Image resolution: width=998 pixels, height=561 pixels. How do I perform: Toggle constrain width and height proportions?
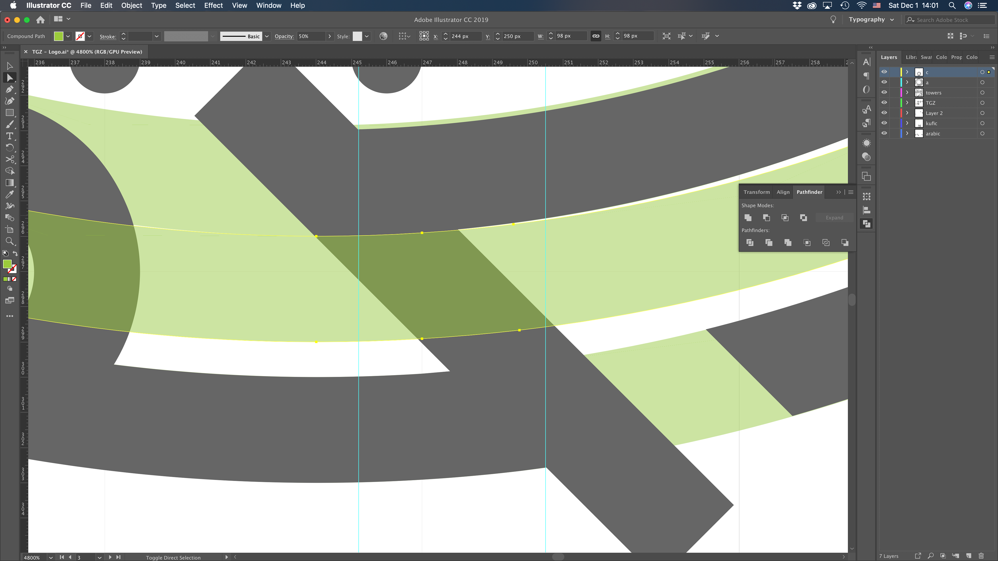[x=596, y=36]
